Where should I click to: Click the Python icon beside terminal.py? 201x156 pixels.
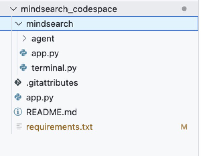coord(23,68)
